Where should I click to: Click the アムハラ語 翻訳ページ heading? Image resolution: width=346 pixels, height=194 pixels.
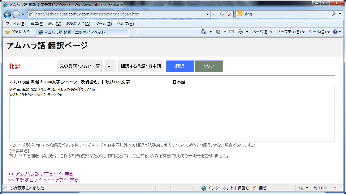(47, 46)
